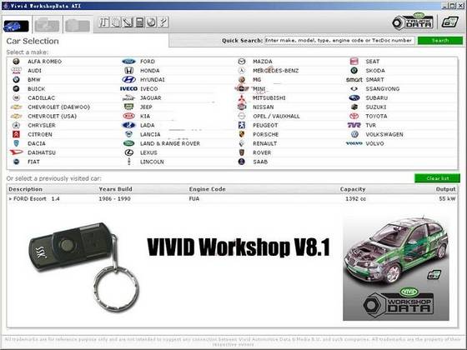Viewport: 467px width, 350px height.
Task: Choose SAAB from the make list
Action: [x=260, y=162]
